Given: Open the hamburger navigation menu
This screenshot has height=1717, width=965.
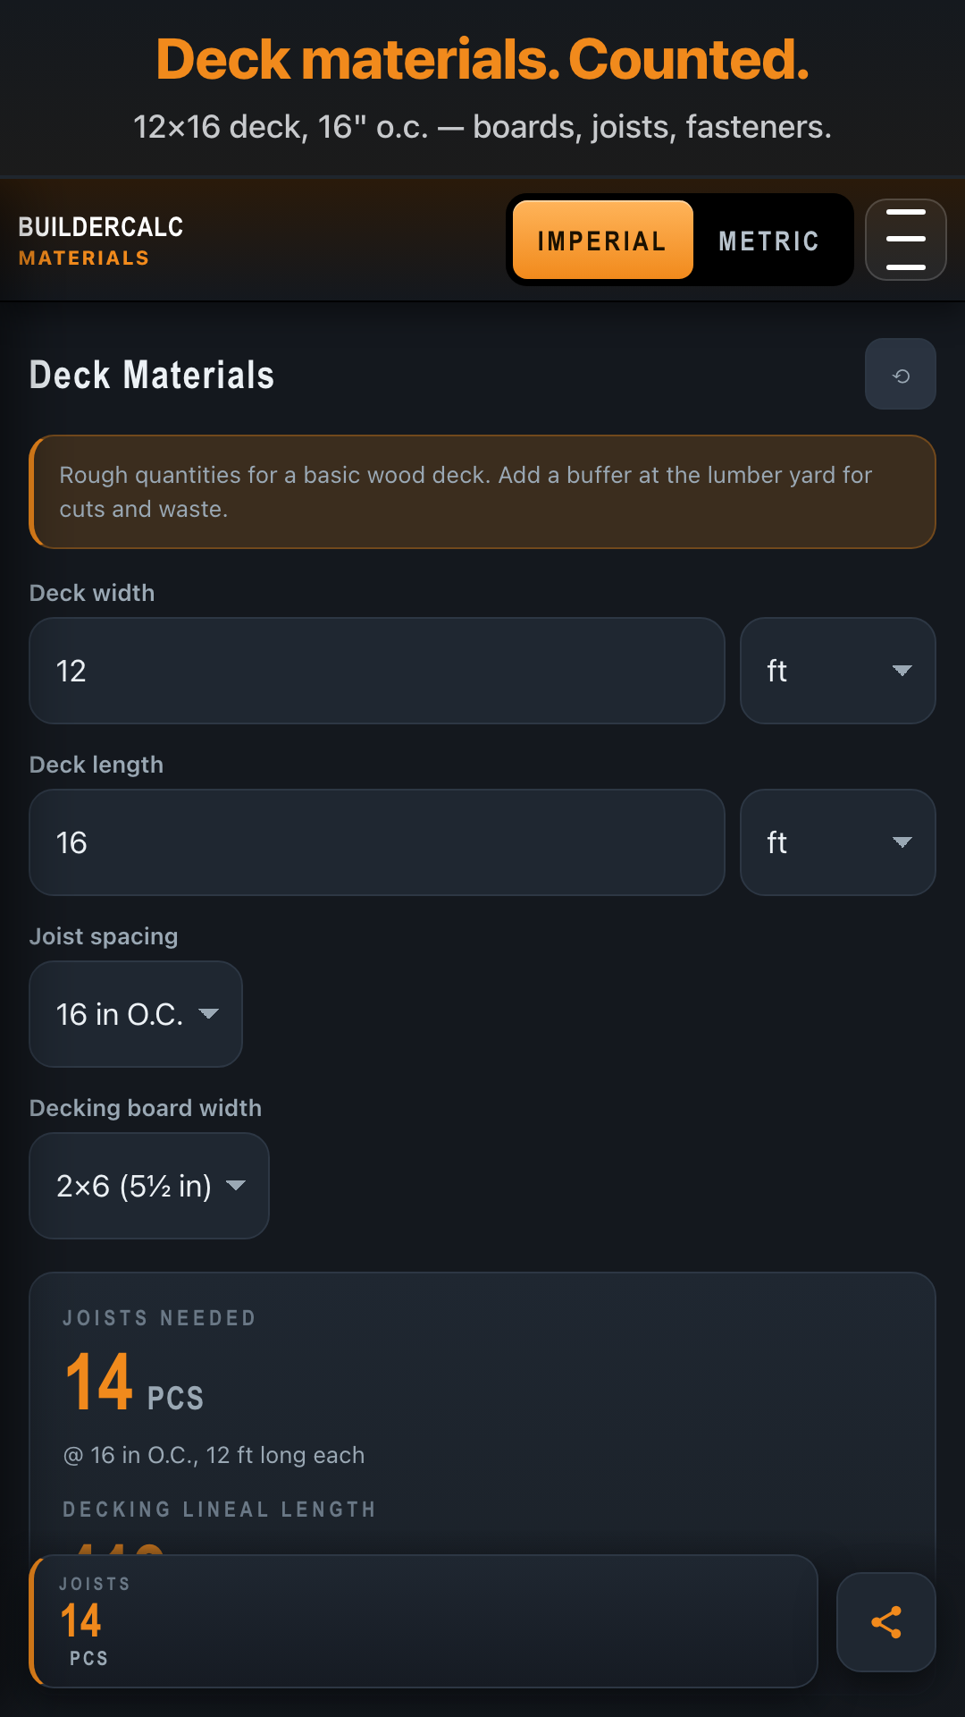Looking at the screenshot, I should 905,240.
